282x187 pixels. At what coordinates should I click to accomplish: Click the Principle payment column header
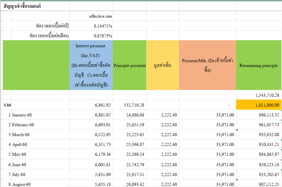coord(129,66)
